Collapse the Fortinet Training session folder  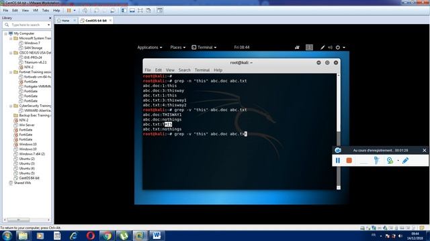(11, 72)
